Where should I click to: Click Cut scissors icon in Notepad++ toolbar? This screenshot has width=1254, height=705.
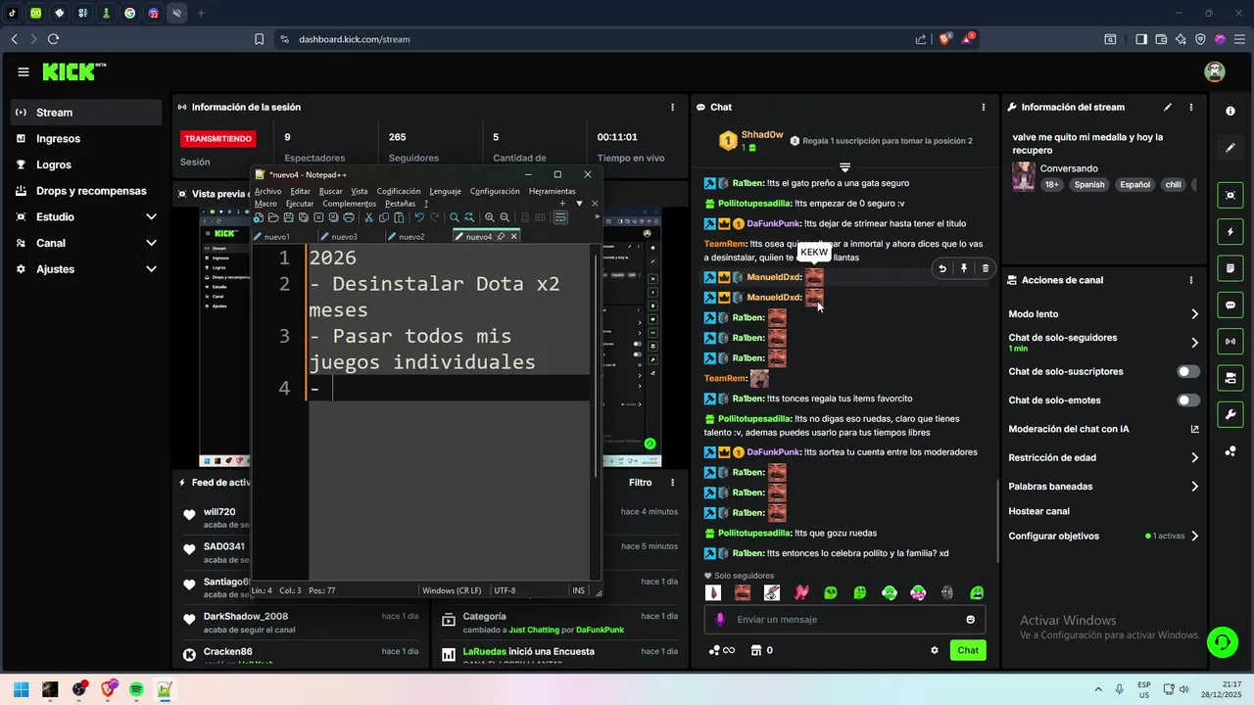pos(369,217)
